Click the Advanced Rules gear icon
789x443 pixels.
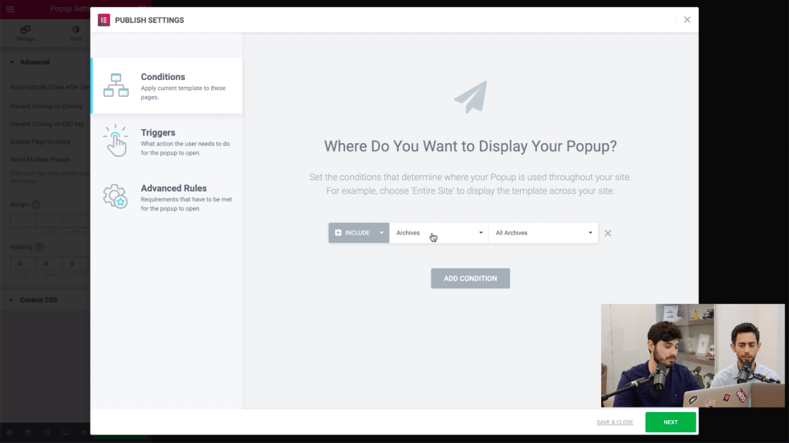pos(116,196)
